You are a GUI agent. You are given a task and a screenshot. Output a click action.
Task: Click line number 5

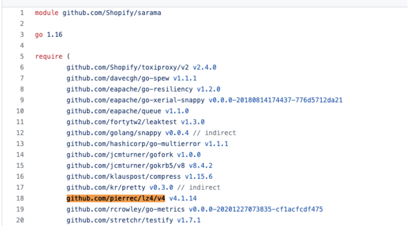[x=22, y=56]
